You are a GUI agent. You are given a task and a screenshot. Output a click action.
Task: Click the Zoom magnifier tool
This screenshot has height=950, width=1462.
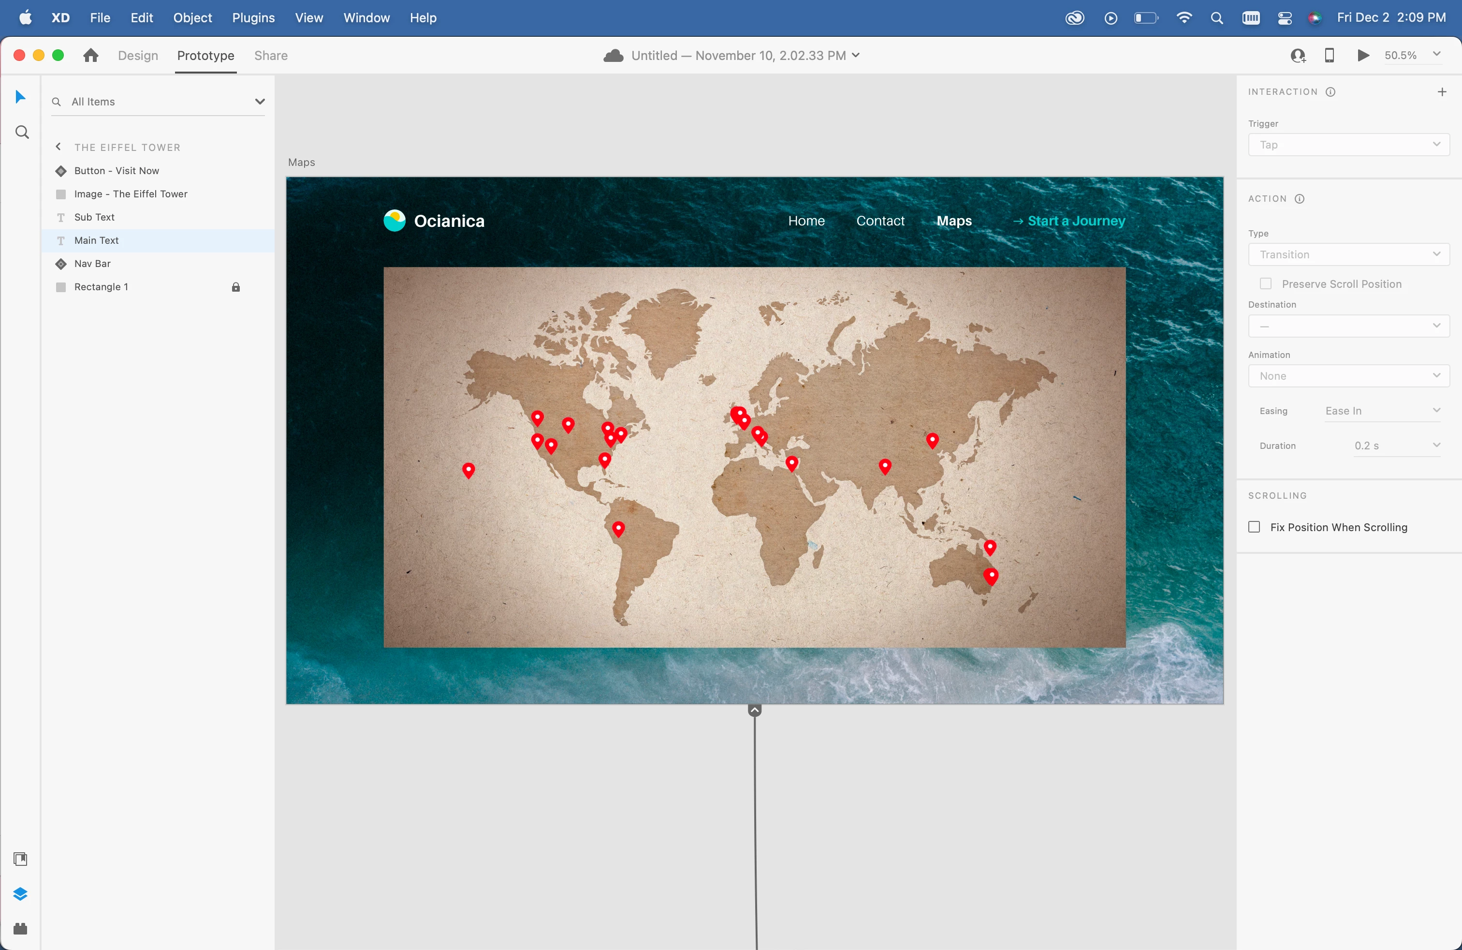pyautogui.click(x=22, y=132)
